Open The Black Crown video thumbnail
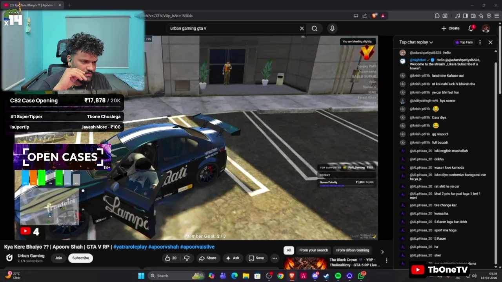 [x=306, y=264]
